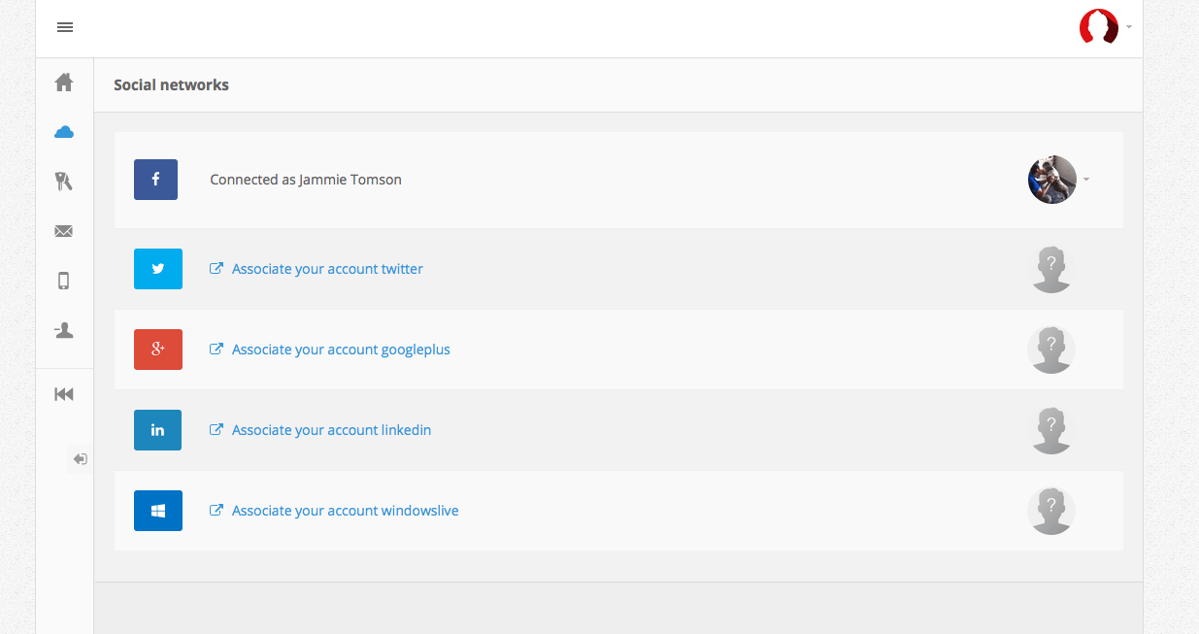The image size is (1199, 634).
Task: Select the blue cloud sidebar icon
Action: pos(64,132)
